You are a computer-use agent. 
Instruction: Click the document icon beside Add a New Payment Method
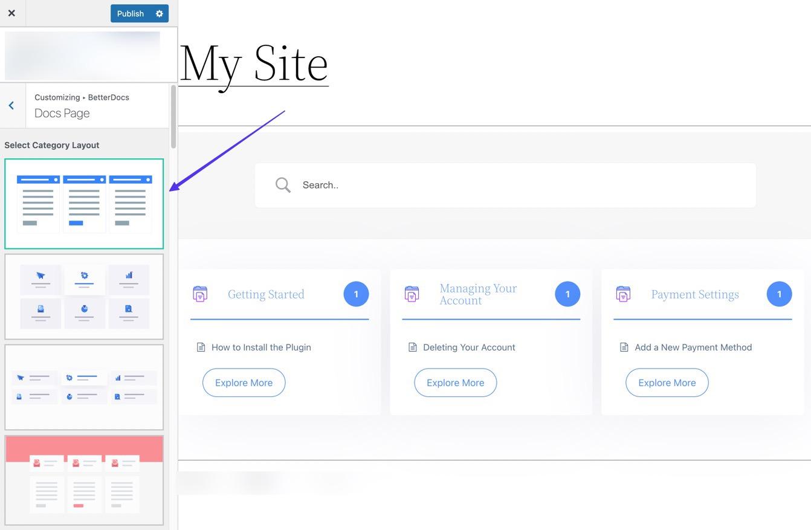[622, 346]
